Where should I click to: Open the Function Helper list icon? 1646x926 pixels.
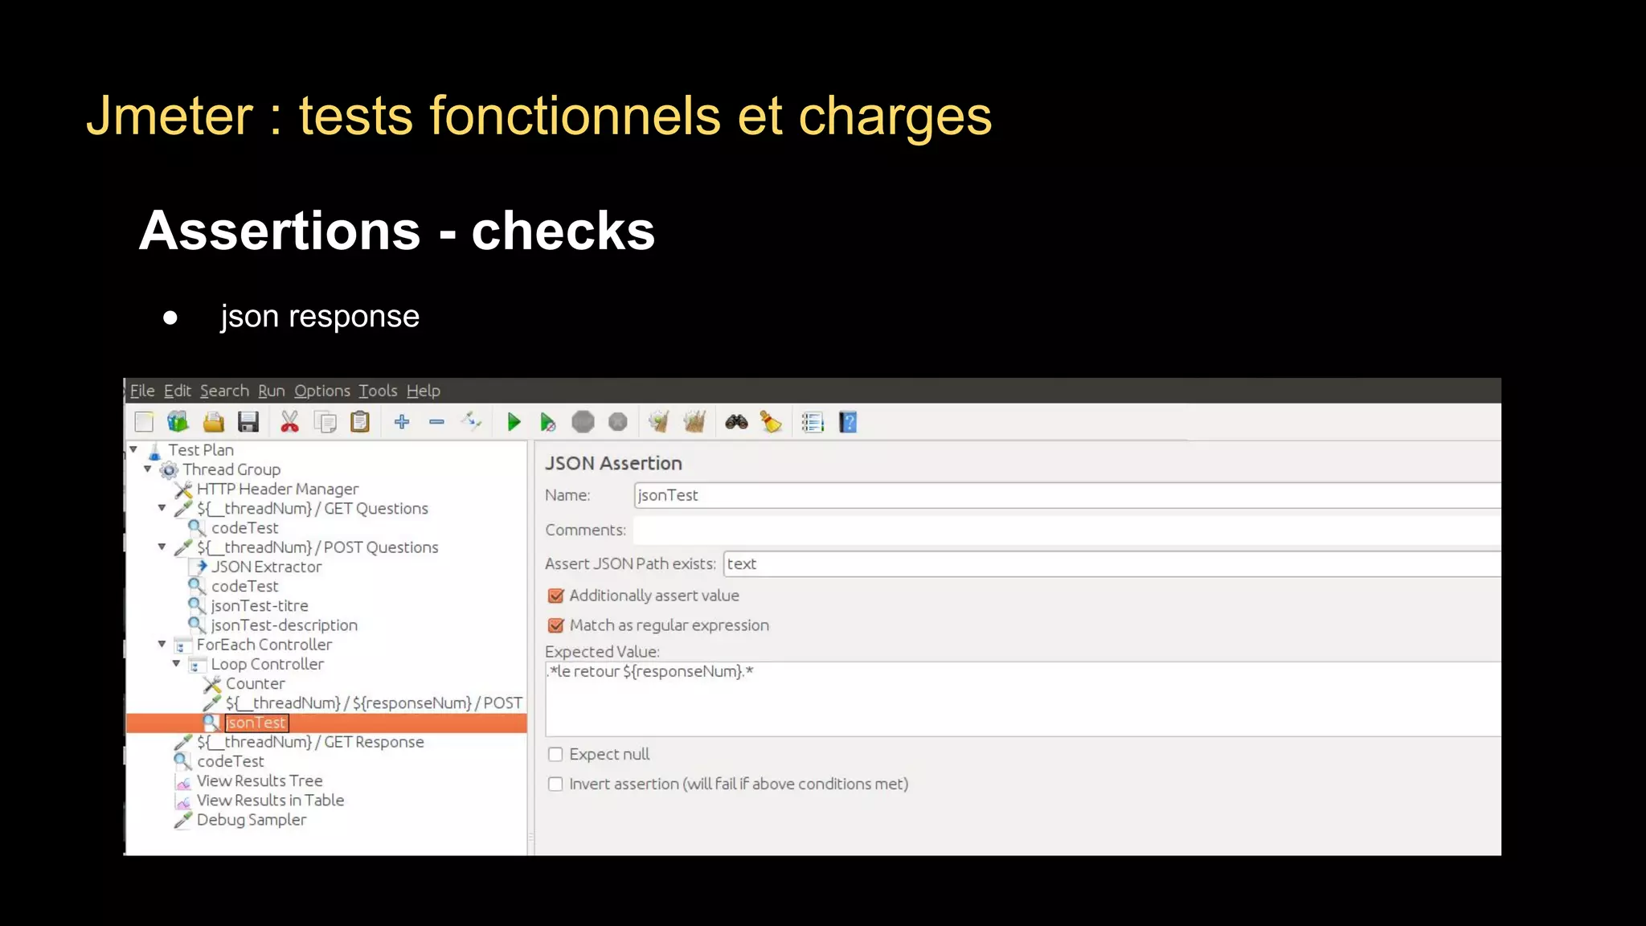(x=813, y=422)
